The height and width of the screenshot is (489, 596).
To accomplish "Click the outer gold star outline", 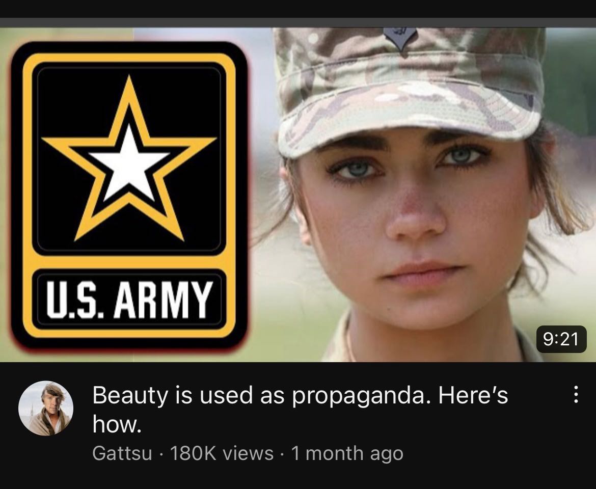I will pyautogui.click(x=129, y=159).
